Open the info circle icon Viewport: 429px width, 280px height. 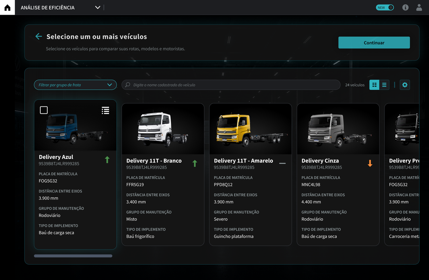(406, 7)
